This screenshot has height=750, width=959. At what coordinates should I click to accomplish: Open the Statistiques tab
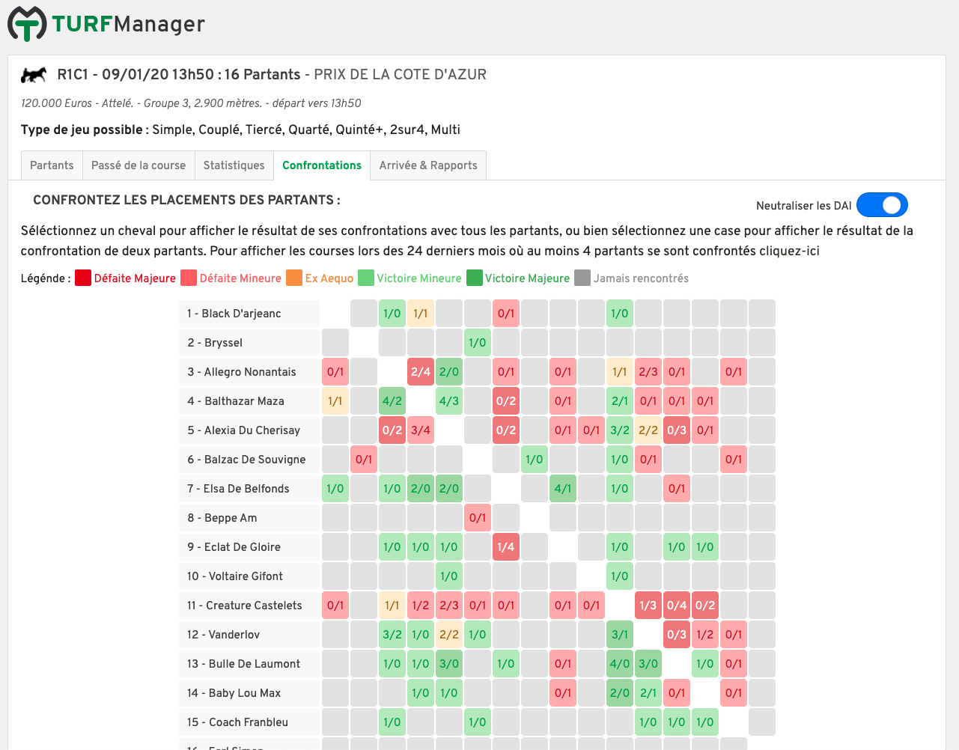coord(234,165)
